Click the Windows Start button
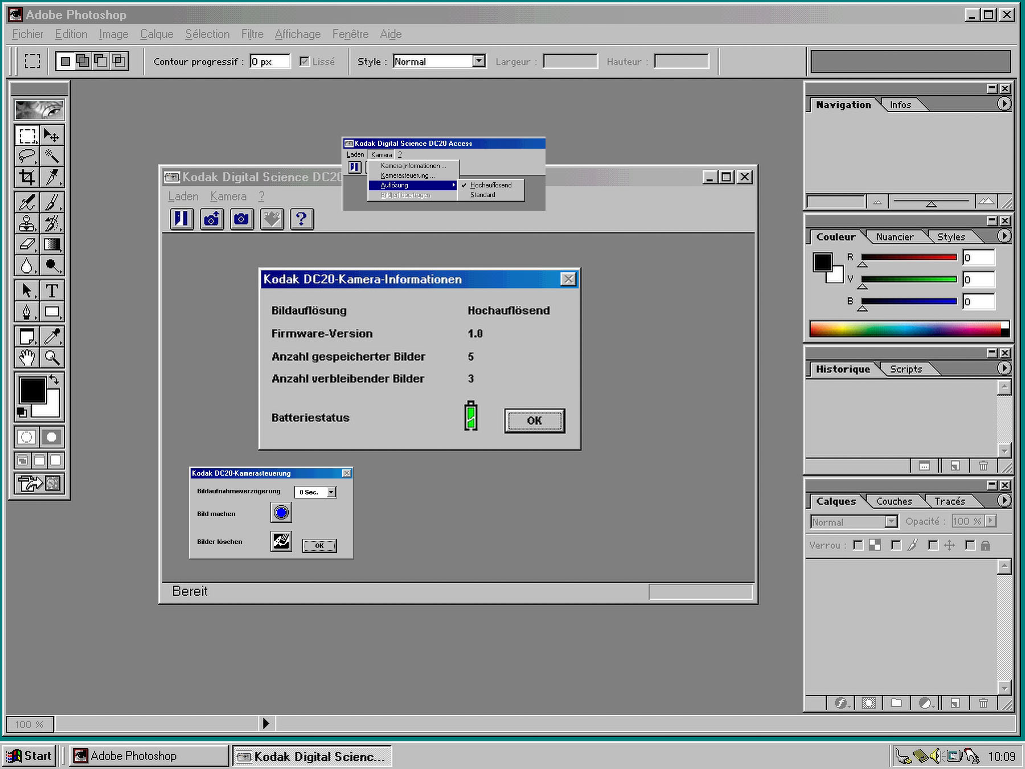Screen dimensions: 1025x769 tap(30, 756)
